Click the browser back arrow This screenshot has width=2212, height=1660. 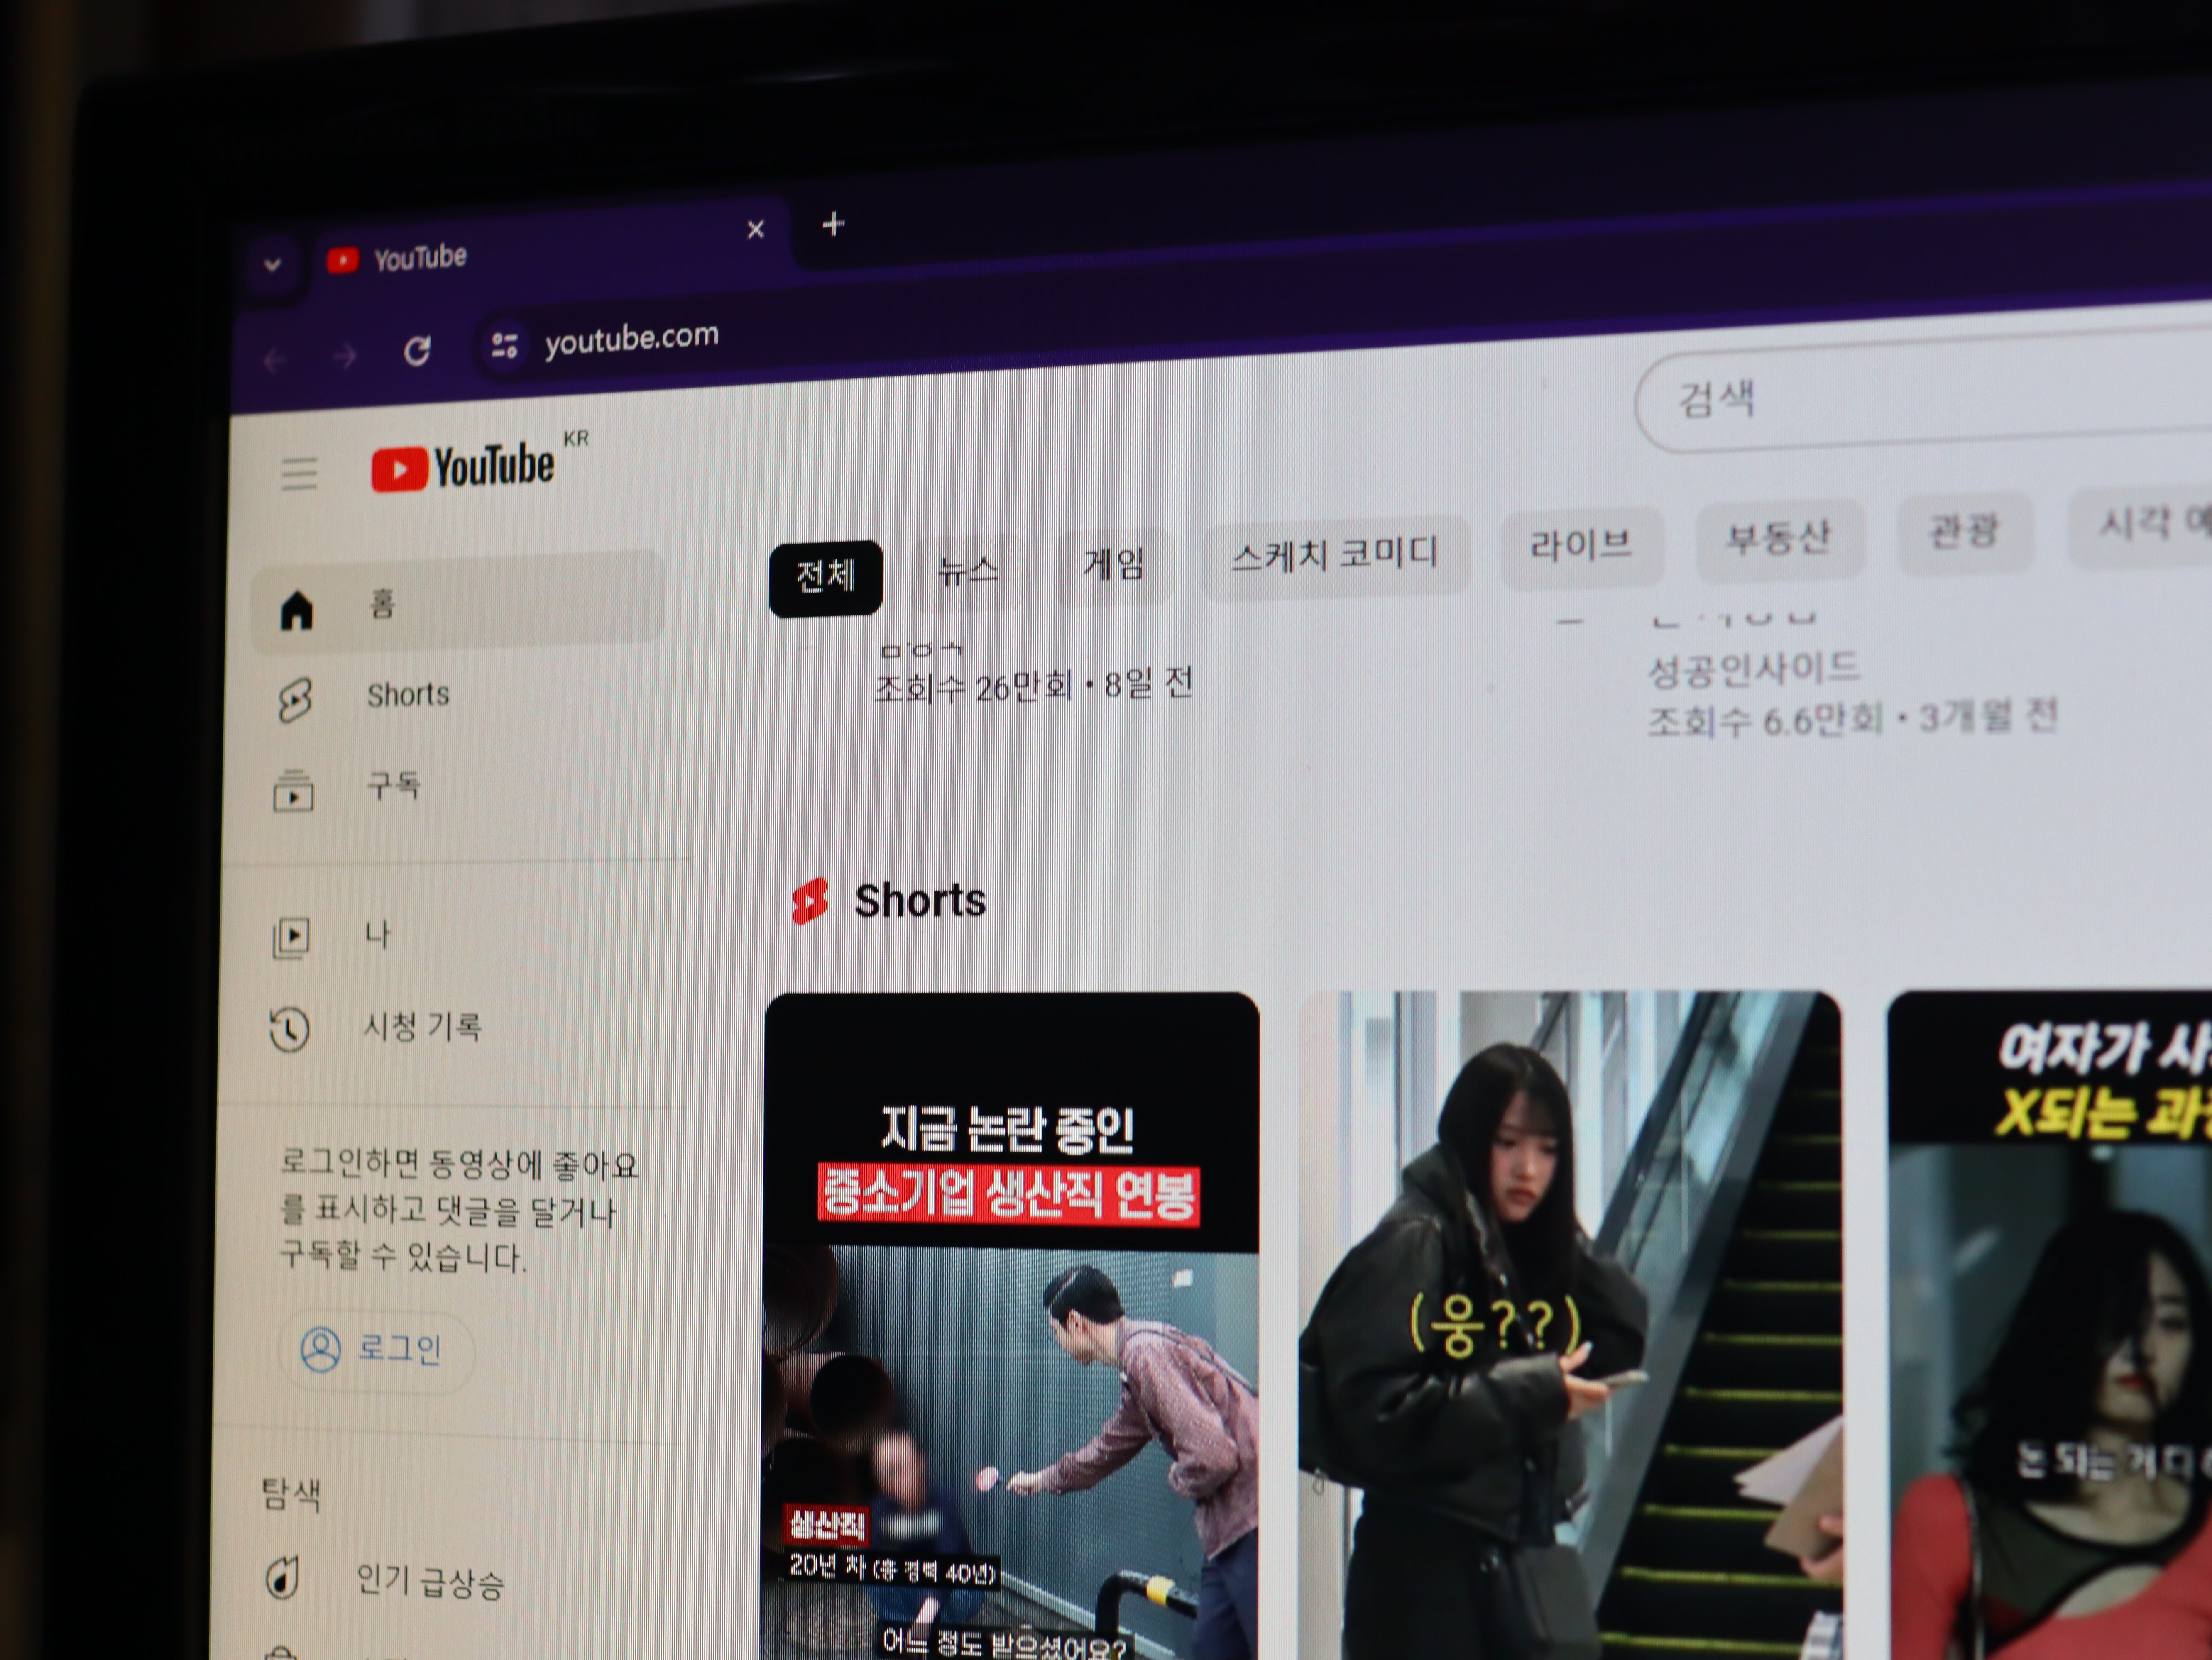click(274, 360)
